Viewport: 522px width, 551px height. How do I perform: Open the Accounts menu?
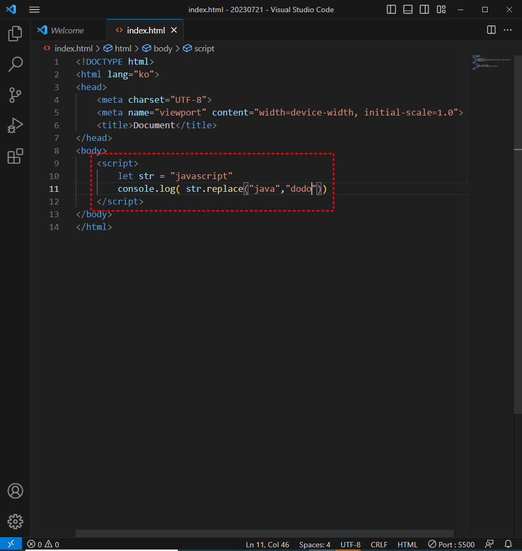[15, 491]
